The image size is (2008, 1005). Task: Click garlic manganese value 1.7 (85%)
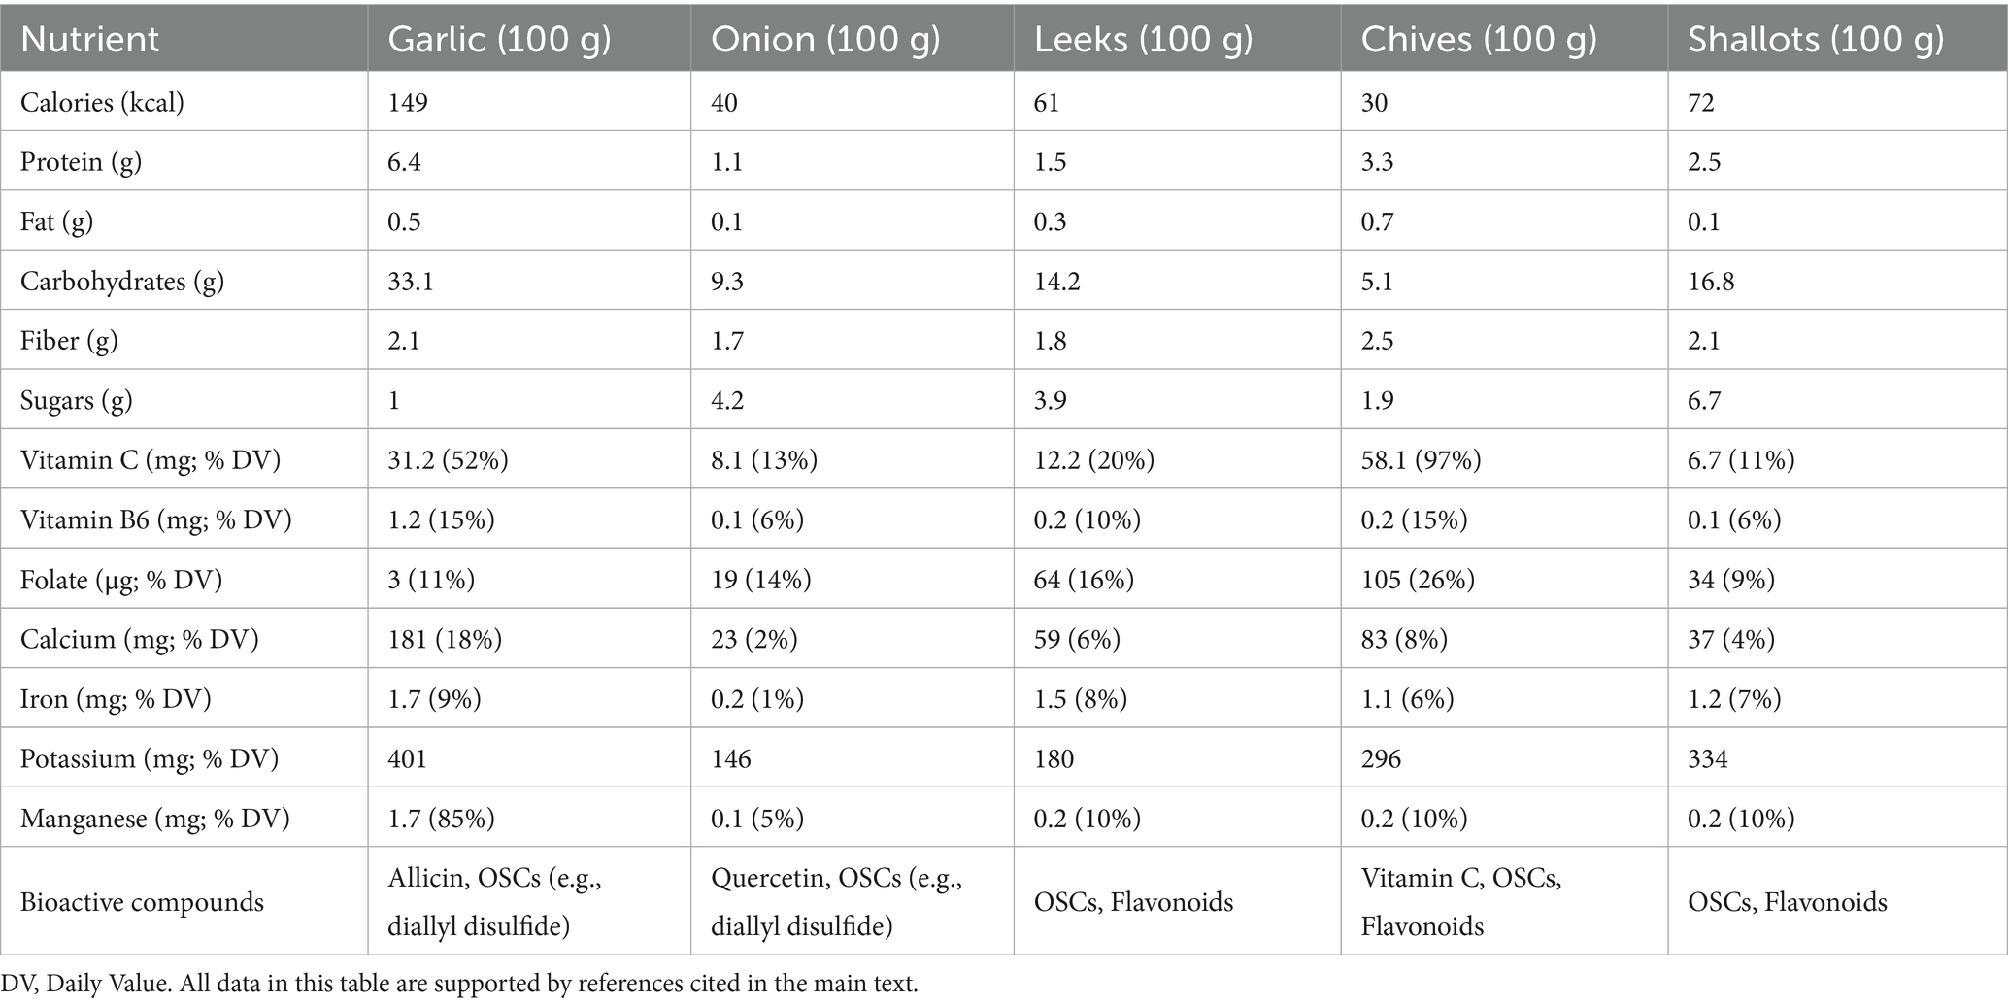click(x=441, y=819)
